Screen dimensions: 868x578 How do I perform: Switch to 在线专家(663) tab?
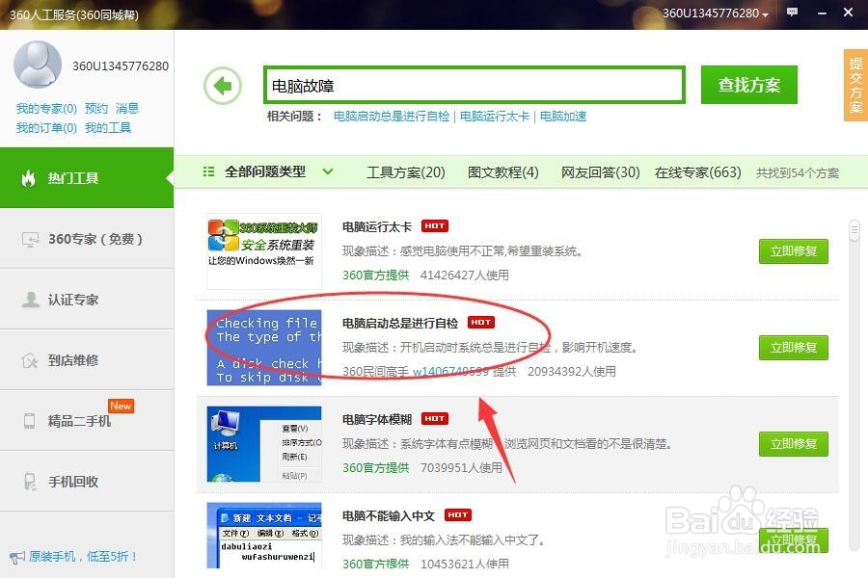coord(697,172)
